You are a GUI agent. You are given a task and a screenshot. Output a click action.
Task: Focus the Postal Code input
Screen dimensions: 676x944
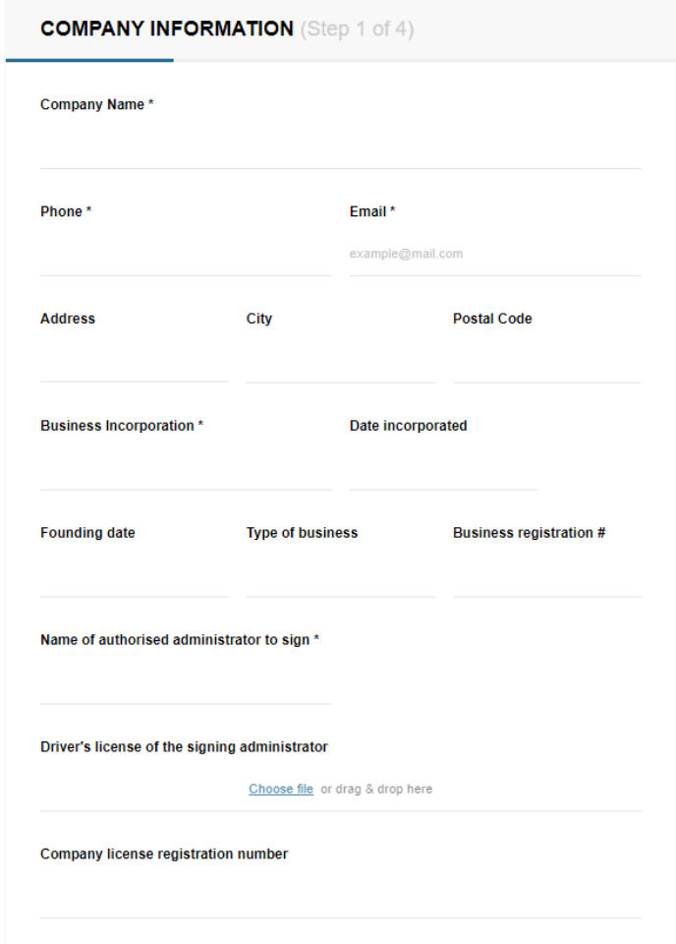click(x=546, y=362)
